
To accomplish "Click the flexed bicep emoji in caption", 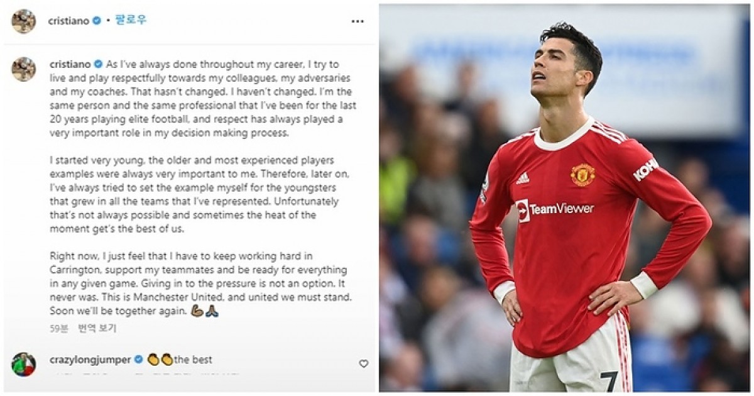I will [x=196, y=311].
